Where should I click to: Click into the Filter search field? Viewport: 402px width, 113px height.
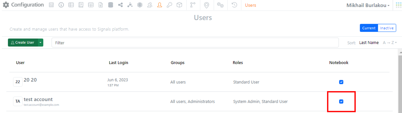tap(195, 43)
